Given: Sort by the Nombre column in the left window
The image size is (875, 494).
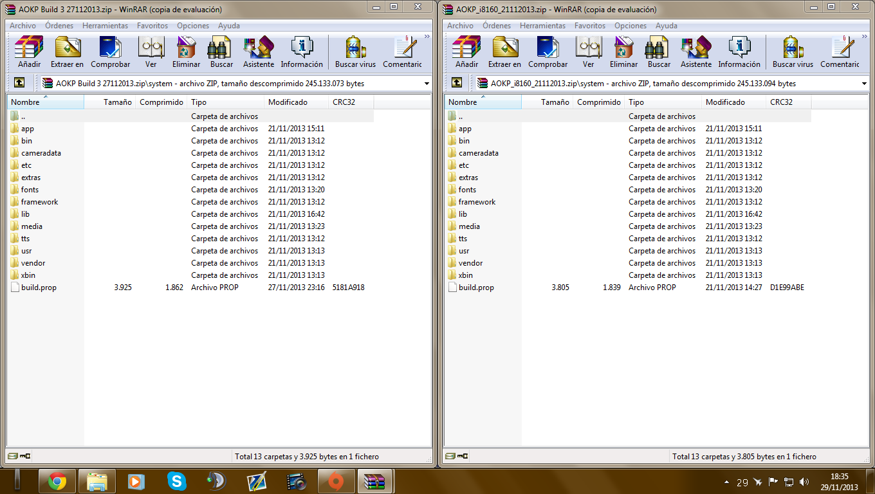Looking at the screenshot, I should 46,102.
